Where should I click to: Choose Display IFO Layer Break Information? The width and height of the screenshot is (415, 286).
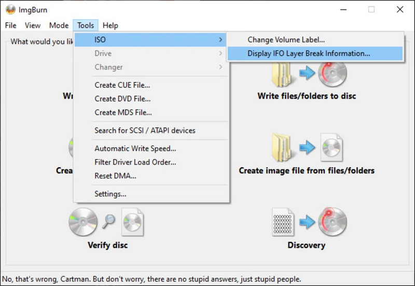[309, 53]
